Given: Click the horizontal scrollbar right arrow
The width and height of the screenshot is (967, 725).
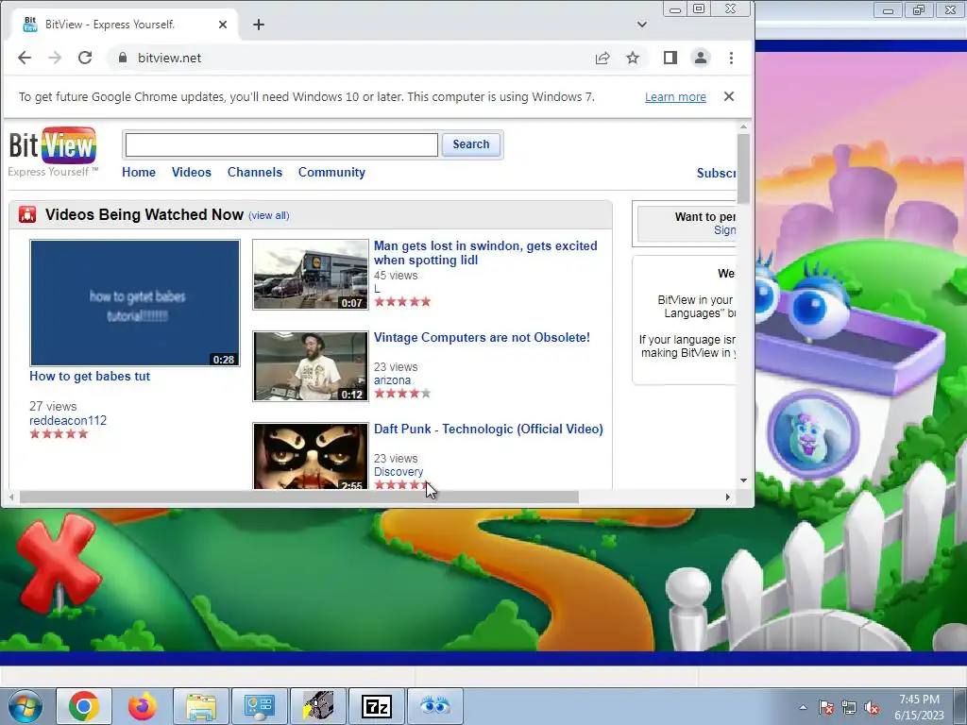Looking at the screenshot, I should (728, 497).
